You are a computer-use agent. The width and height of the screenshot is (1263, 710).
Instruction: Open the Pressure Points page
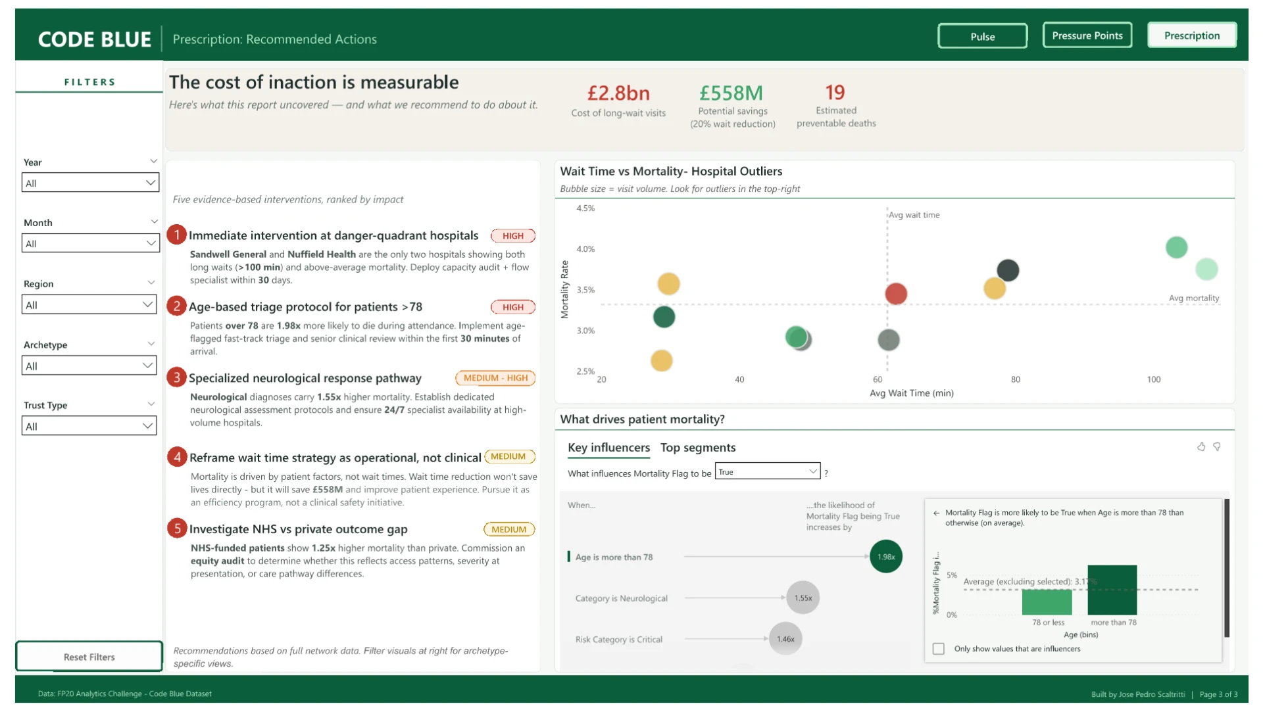[1087, 35]
